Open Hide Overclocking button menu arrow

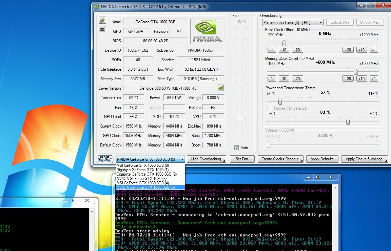click(x=224, y=161)
